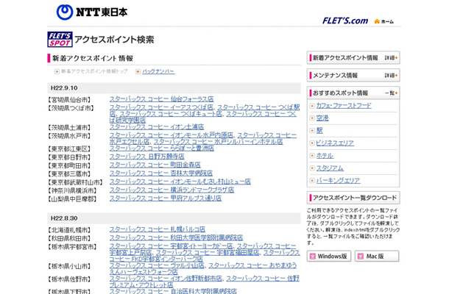
Task: Click bullet icon beside スタジアム
Action: 312,168
